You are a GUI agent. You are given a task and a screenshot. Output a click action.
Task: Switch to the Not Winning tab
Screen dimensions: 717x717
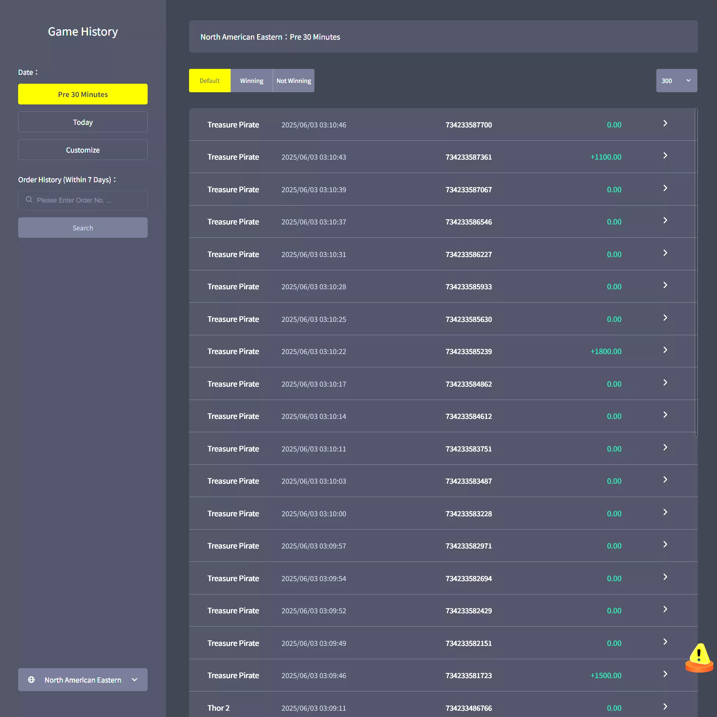coord(293,81)
